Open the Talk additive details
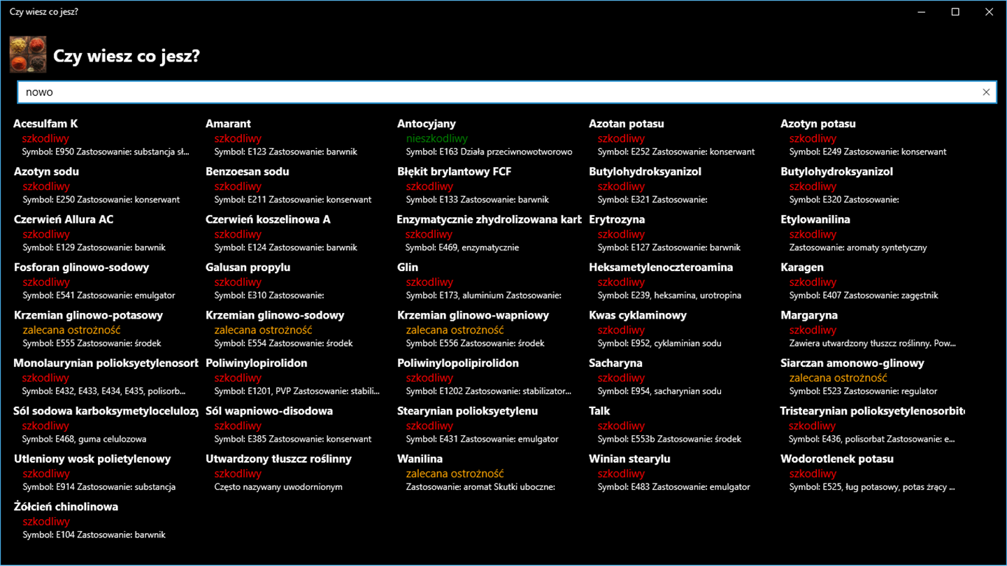This screenshot has width=1007, height=566. [x=680, y=425]
